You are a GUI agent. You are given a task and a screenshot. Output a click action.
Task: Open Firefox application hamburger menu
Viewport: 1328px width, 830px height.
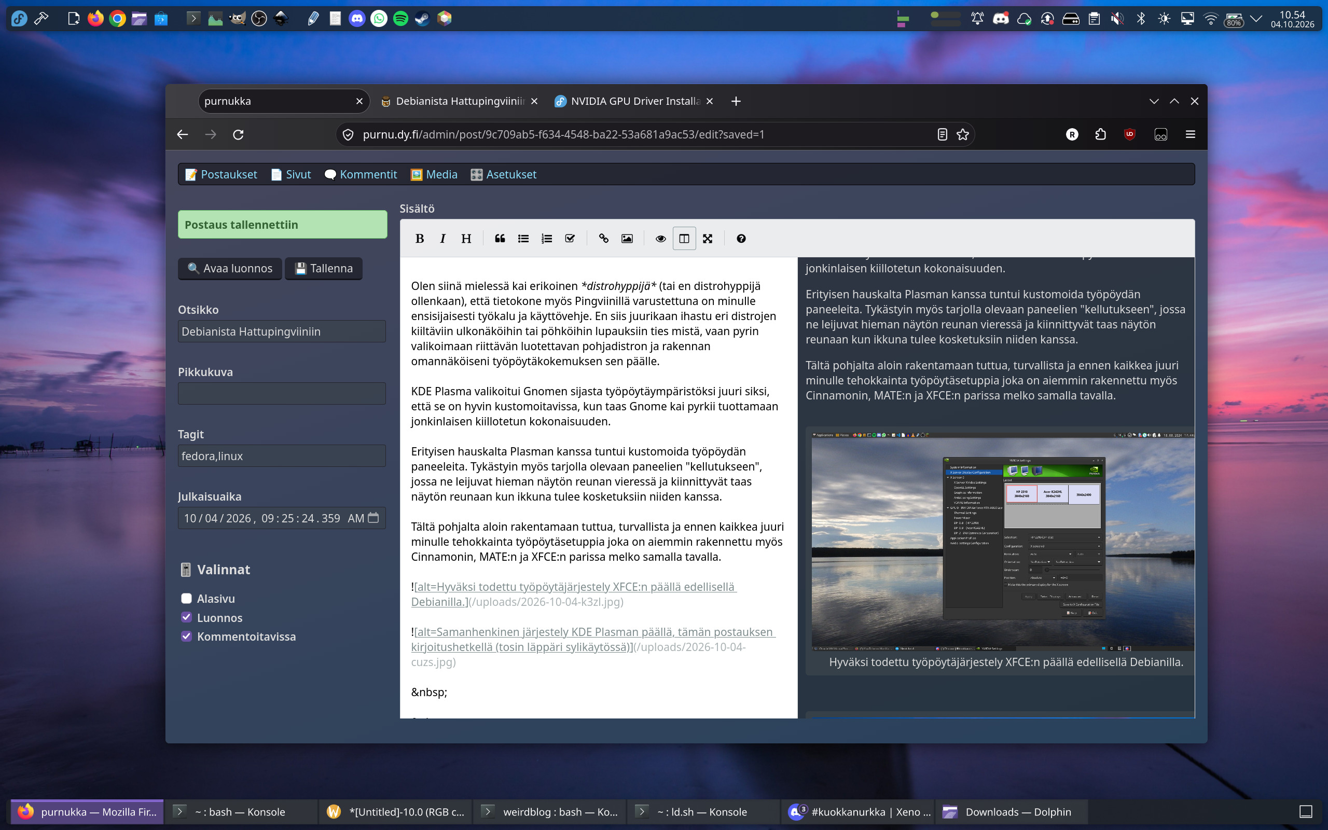pyautogui.click(x=1190, y=134)
